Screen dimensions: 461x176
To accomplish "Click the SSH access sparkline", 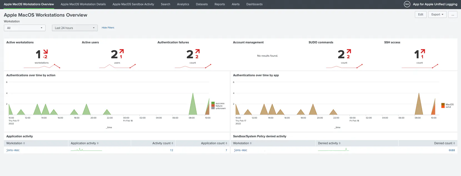I will tap(420, 66).
